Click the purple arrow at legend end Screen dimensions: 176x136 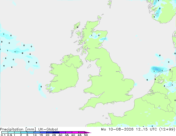tap(88, 132)
